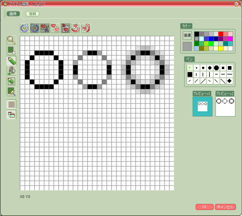Click the sparkling hearts toolbar icon
242x216 pixels.
(55, 28)
